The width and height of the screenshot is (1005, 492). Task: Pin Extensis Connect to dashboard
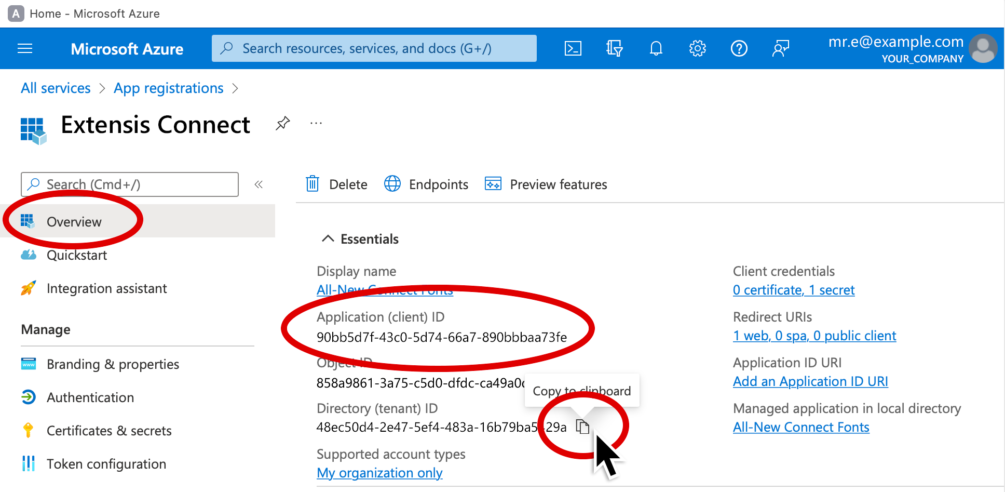tap(282, 124)
